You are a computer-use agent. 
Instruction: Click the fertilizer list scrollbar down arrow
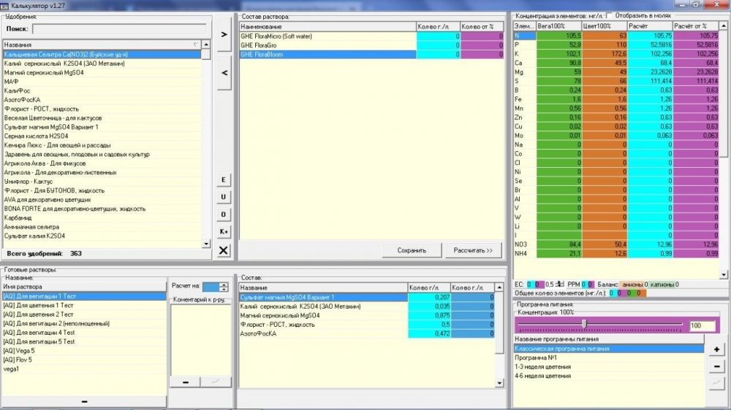pyautogui.click(x=206, y=244)
